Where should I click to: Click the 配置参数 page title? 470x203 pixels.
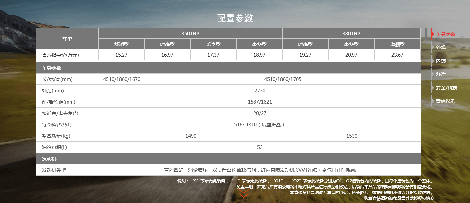click(x=235, y=18)
